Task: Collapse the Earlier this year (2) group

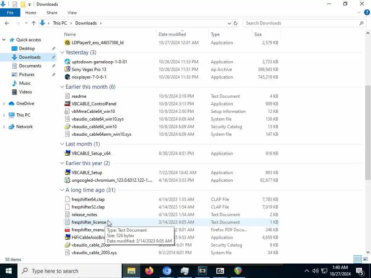Action: [62, 163]
